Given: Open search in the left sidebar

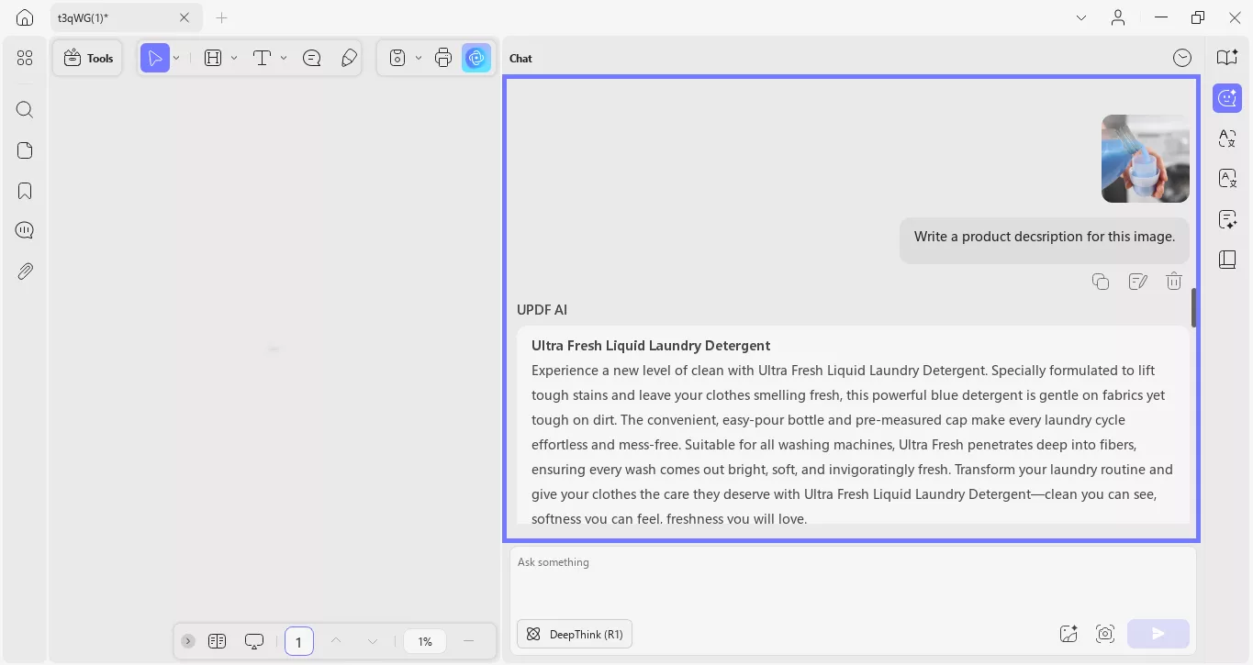Looking at the screenshot, I should coord(24,109).
